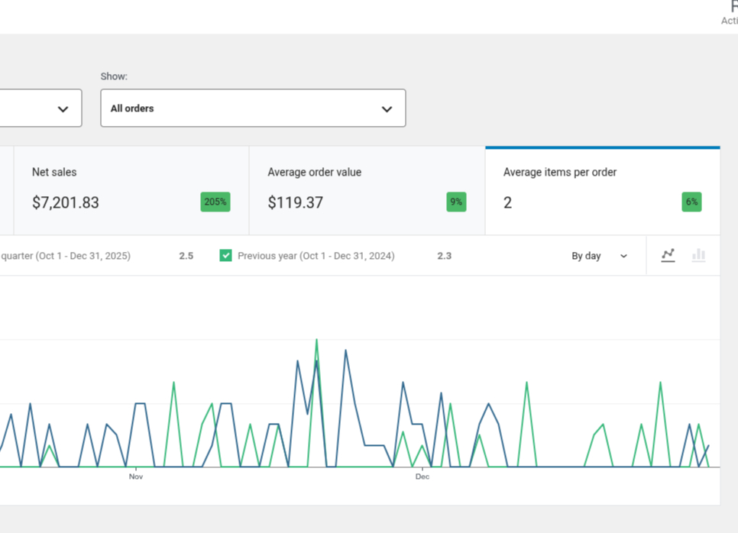Toggle the Previous year (Oct 1 - Dec 31, 2024) label
Viewport: 738px width, 533px height.
point(316,256)
